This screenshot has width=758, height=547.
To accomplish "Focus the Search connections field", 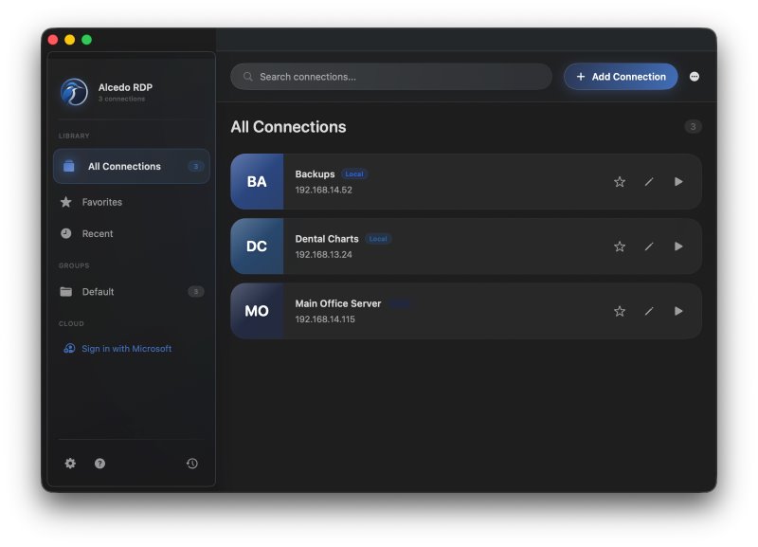I will 391,77.
